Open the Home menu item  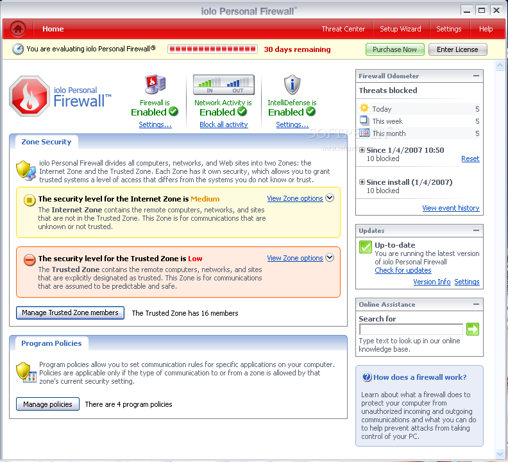click(x=53, y=29)
